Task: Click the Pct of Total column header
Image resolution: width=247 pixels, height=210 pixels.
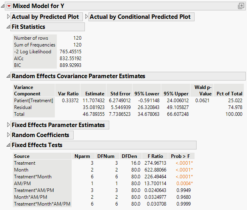Action: pyautogui.click(x=230, y=93)
